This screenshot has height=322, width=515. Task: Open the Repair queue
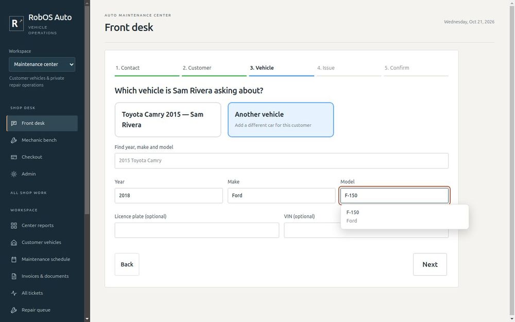42,310
